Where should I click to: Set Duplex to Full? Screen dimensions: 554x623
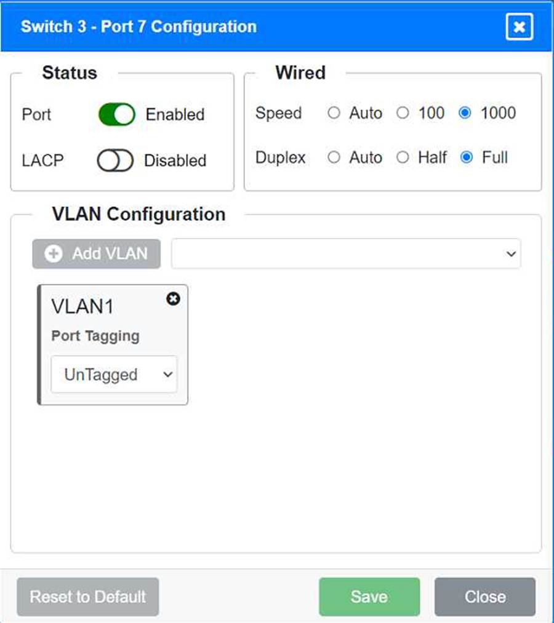[466, 157]
